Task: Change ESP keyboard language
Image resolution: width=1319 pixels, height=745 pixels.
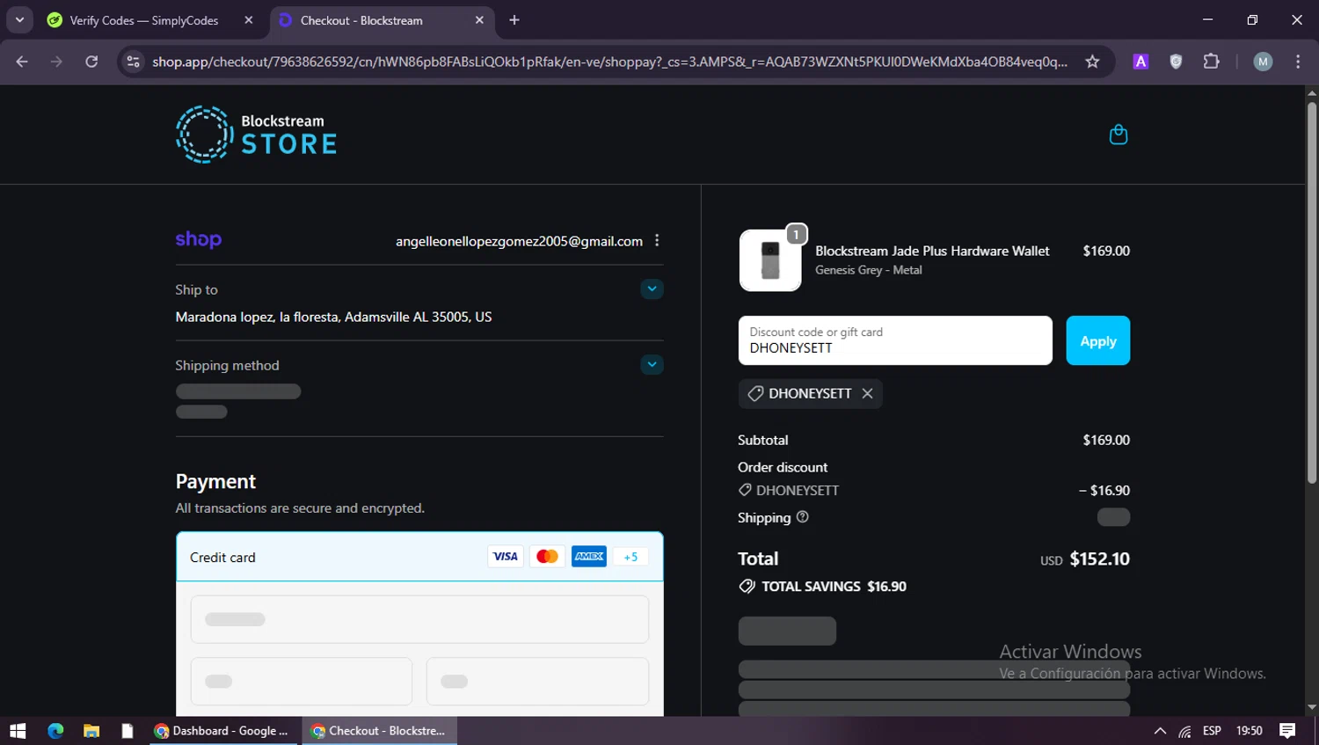Action: (x=1212, y=731)
